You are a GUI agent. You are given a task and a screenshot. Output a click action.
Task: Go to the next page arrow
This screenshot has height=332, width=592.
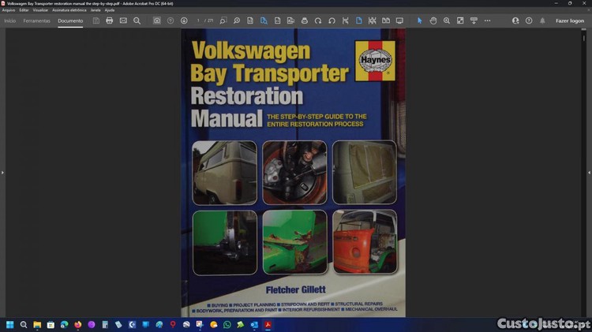184,21
